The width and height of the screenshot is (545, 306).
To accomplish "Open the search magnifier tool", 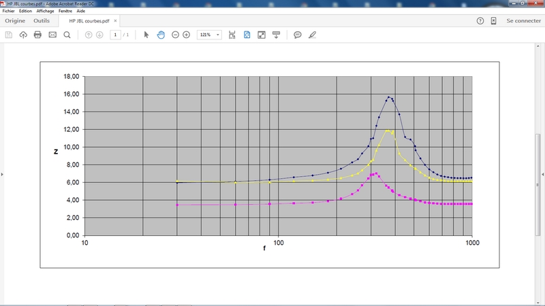I will (x=67, y=35).
